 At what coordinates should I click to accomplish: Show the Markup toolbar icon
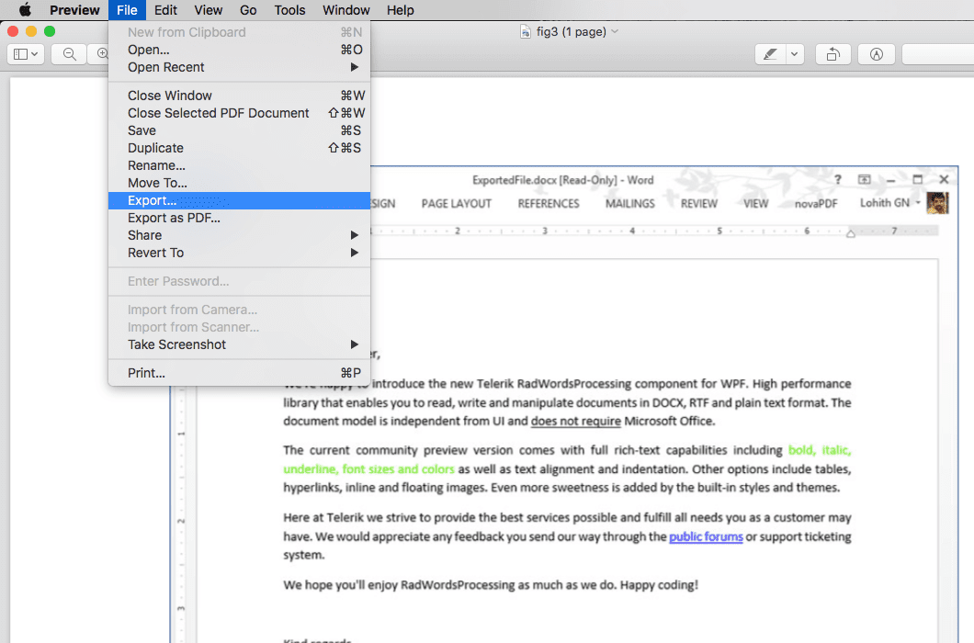pyautogui.click(x=877, y=55)
